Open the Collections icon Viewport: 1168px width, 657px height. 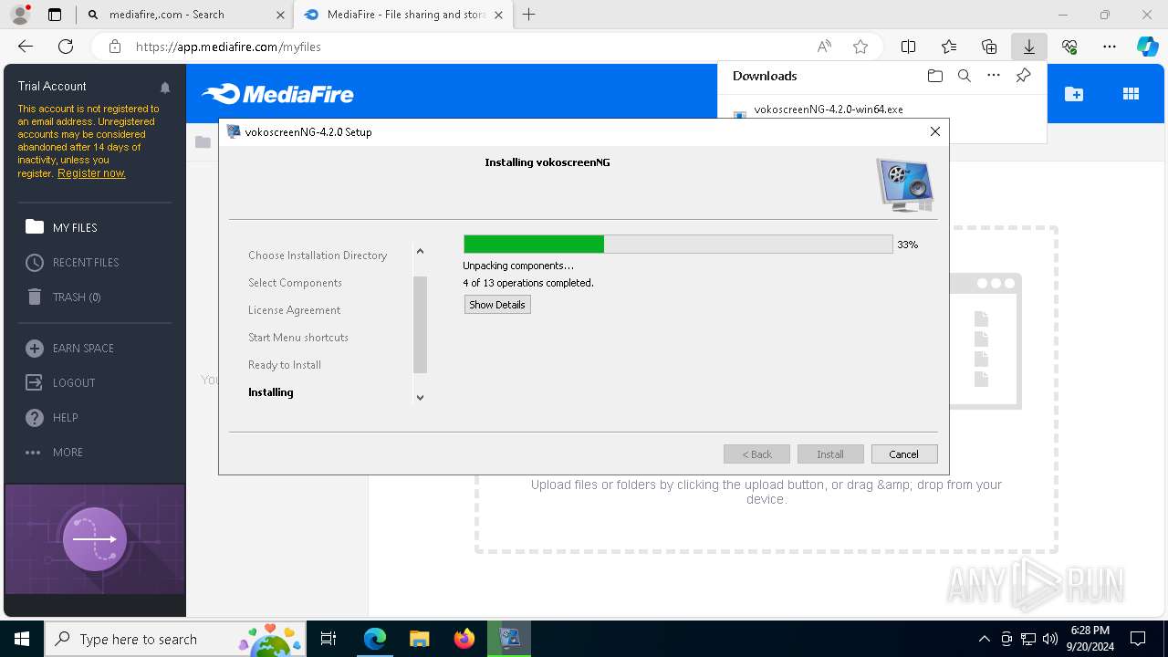point(989,47)
